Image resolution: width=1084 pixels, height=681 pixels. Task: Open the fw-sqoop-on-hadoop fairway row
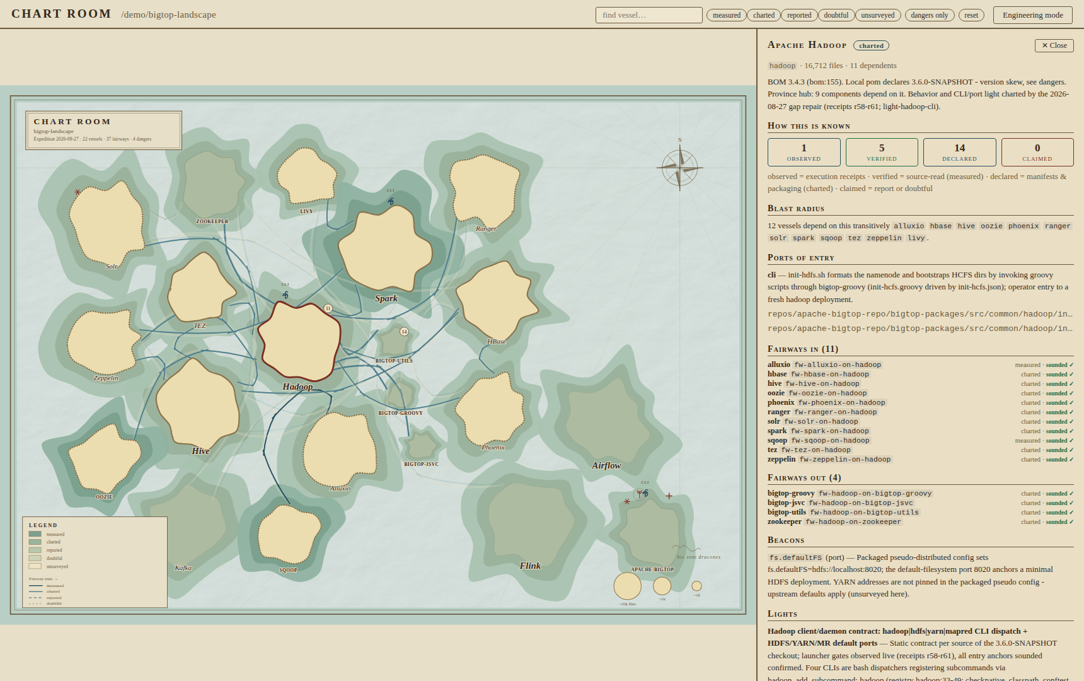point(920,440)
